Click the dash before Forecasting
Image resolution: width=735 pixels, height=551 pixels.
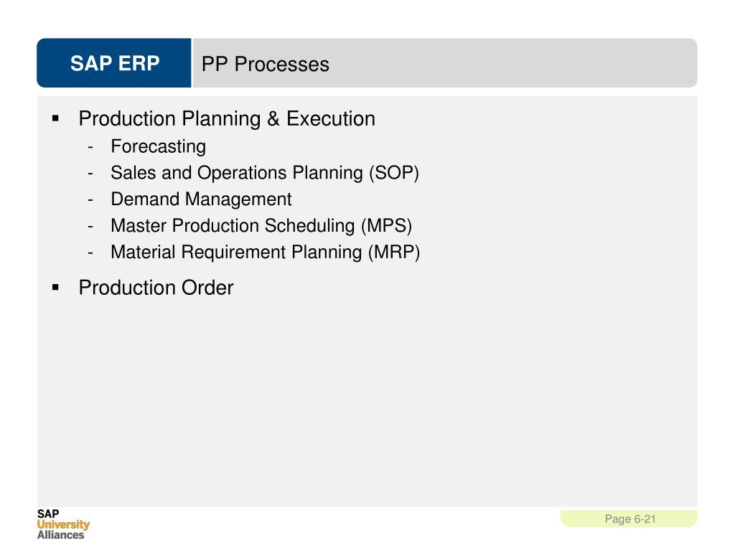(90, 148)
